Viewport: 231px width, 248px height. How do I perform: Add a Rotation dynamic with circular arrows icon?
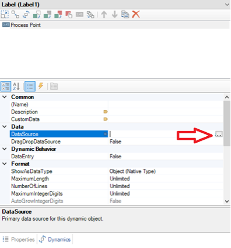pyautogui.click(x=26, y=15)
